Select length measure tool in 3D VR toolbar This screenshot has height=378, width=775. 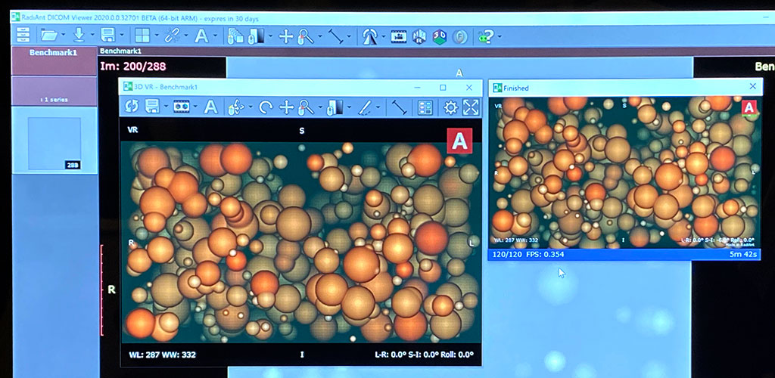click(398, 107)
